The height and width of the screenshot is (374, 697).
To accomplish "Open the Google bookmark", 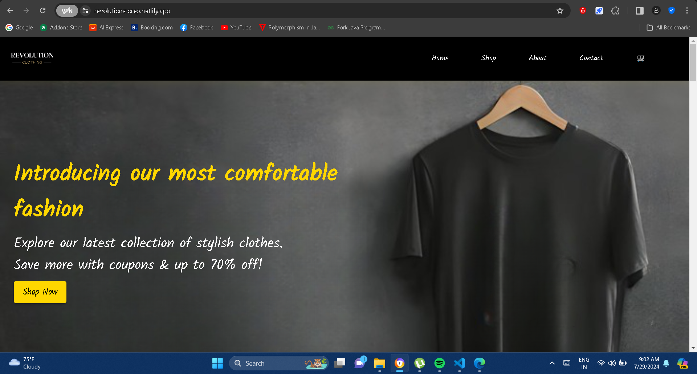I will (19, 28).
